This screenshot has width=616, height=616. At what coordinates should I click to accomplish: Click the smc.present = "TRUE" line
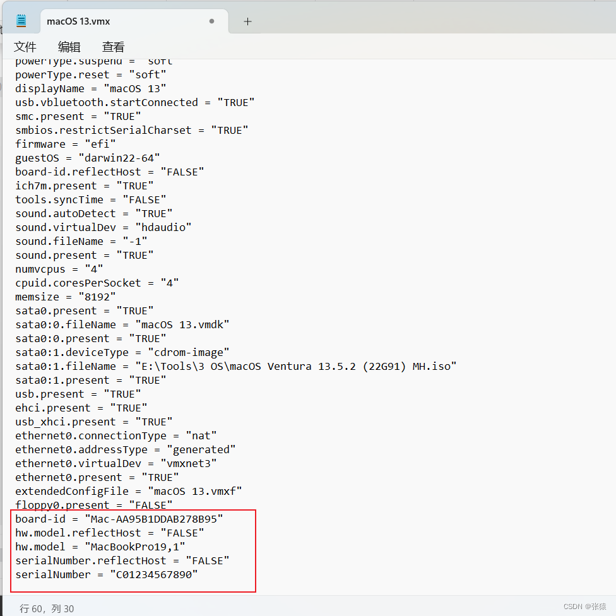pos(78,116)
